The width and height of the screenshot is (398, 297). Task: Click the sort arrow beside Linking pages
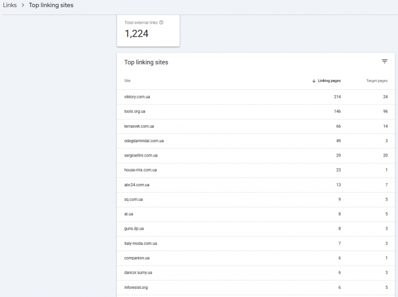314,81
